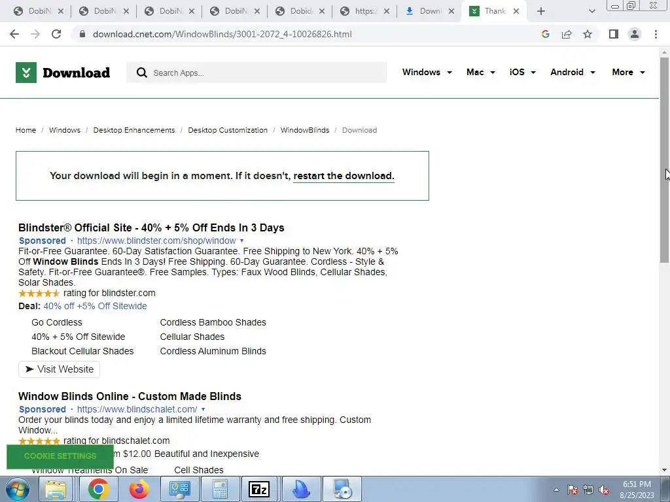Click the 40% off +5% Off Sitewide deal
Screen dimensions: 670x502
[96, 306]
